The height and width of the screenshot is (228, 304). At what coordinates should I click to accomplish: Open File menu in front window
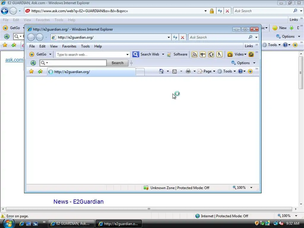[32, 46]
